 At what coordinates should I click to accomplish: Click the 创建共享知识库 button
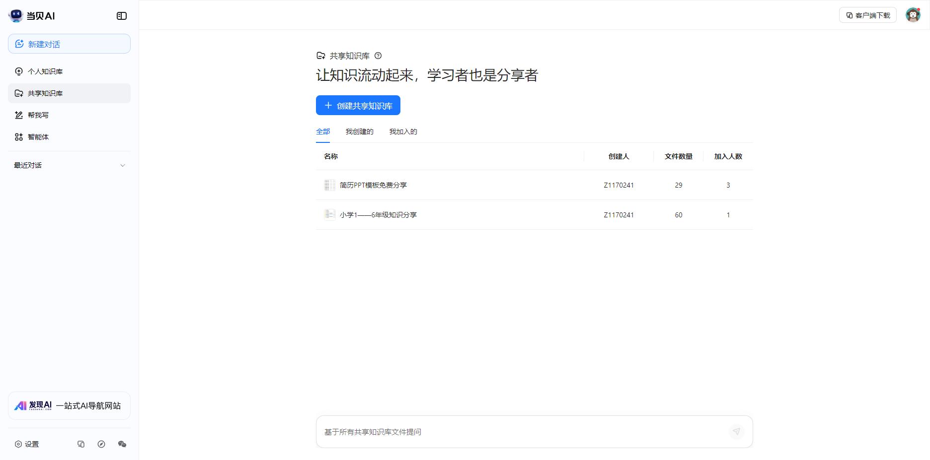coord(358,105)
